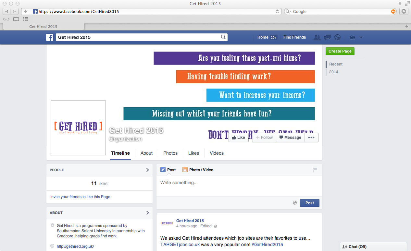Open the Reading List glasses icon
This screenshot has height=251, width=411.
tap(6, 19)
